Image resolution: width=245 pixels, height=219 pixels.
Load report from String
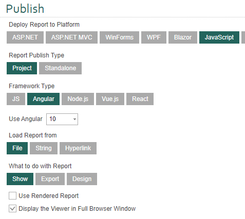tap(44, 148)
